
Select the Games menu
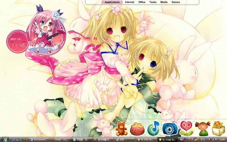coord(176,2)
